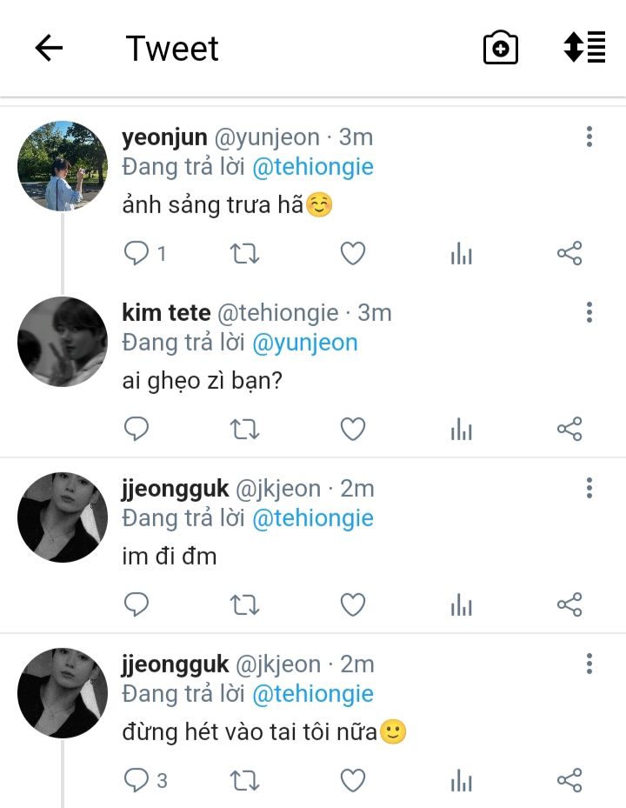626x808 pixels.
Task: Open the sort replies icon
Action: coord(585,47)
